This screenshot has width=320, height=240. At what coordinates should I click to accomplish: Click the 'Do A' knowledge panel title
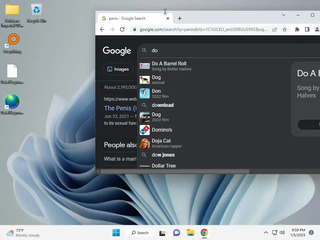pyautogui.click(x=308, y=73)
